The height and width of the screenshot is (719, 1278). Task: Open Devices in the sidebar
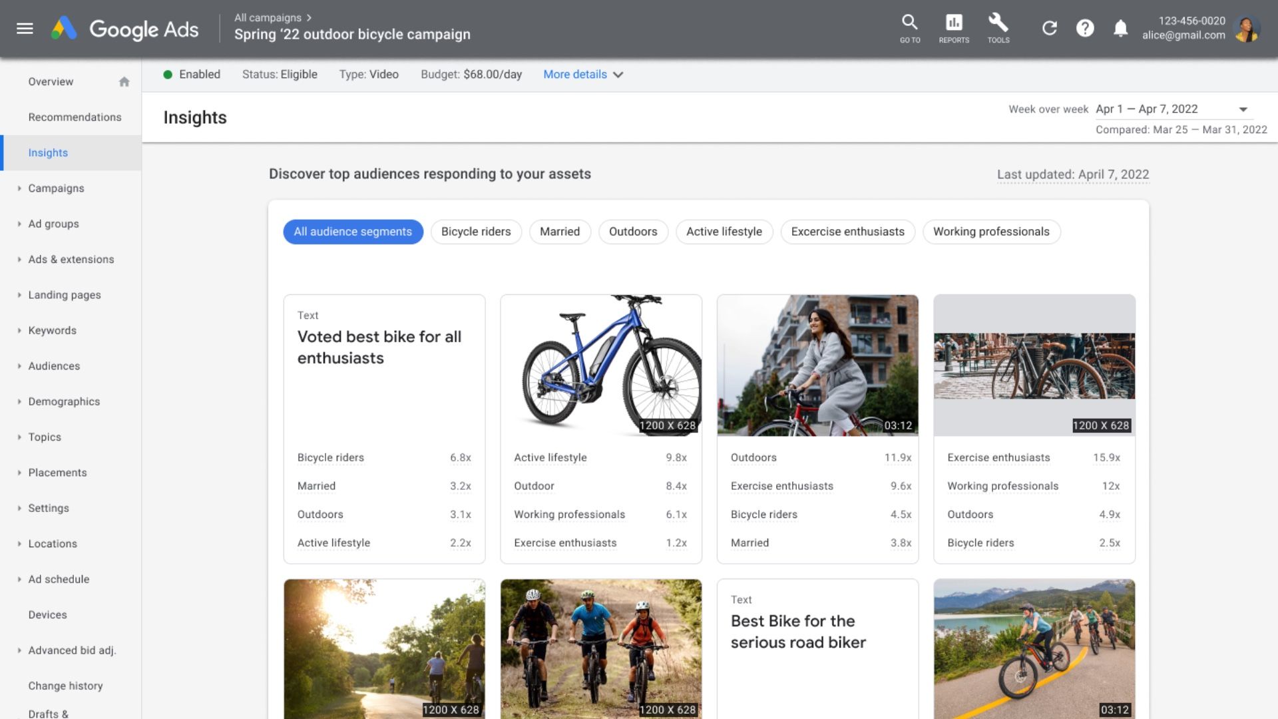[x=47, y=615]
